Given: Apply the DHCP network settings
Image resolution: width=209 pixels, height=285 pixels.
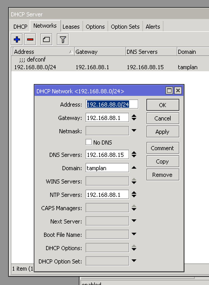Looking at the screenshot, I should click(x=163, y=131).
